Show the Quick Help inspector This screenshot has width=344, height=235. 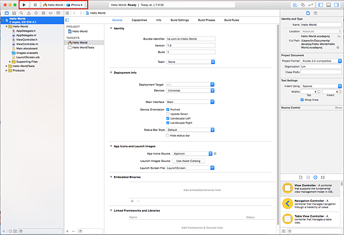click(x=315, y=13)
